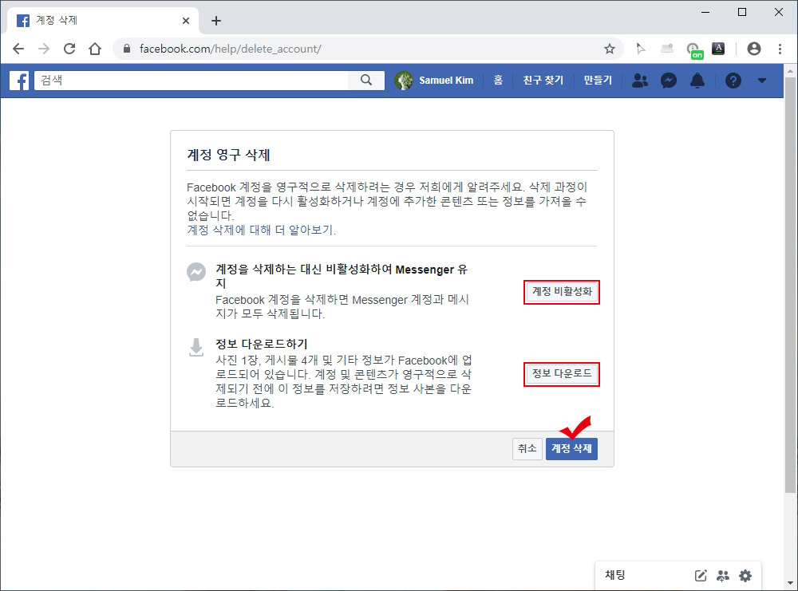Click the 취소 button
This screenshot has width=798, height=591.
(x=527, y=448)
